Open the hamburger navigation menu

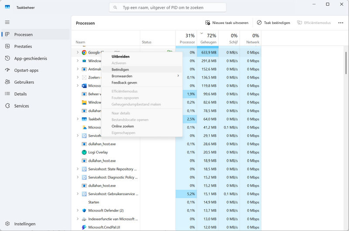click(x=7, y=22)
